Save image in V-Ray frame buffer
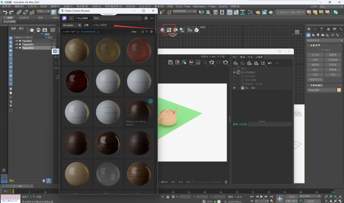 point(170,62)
